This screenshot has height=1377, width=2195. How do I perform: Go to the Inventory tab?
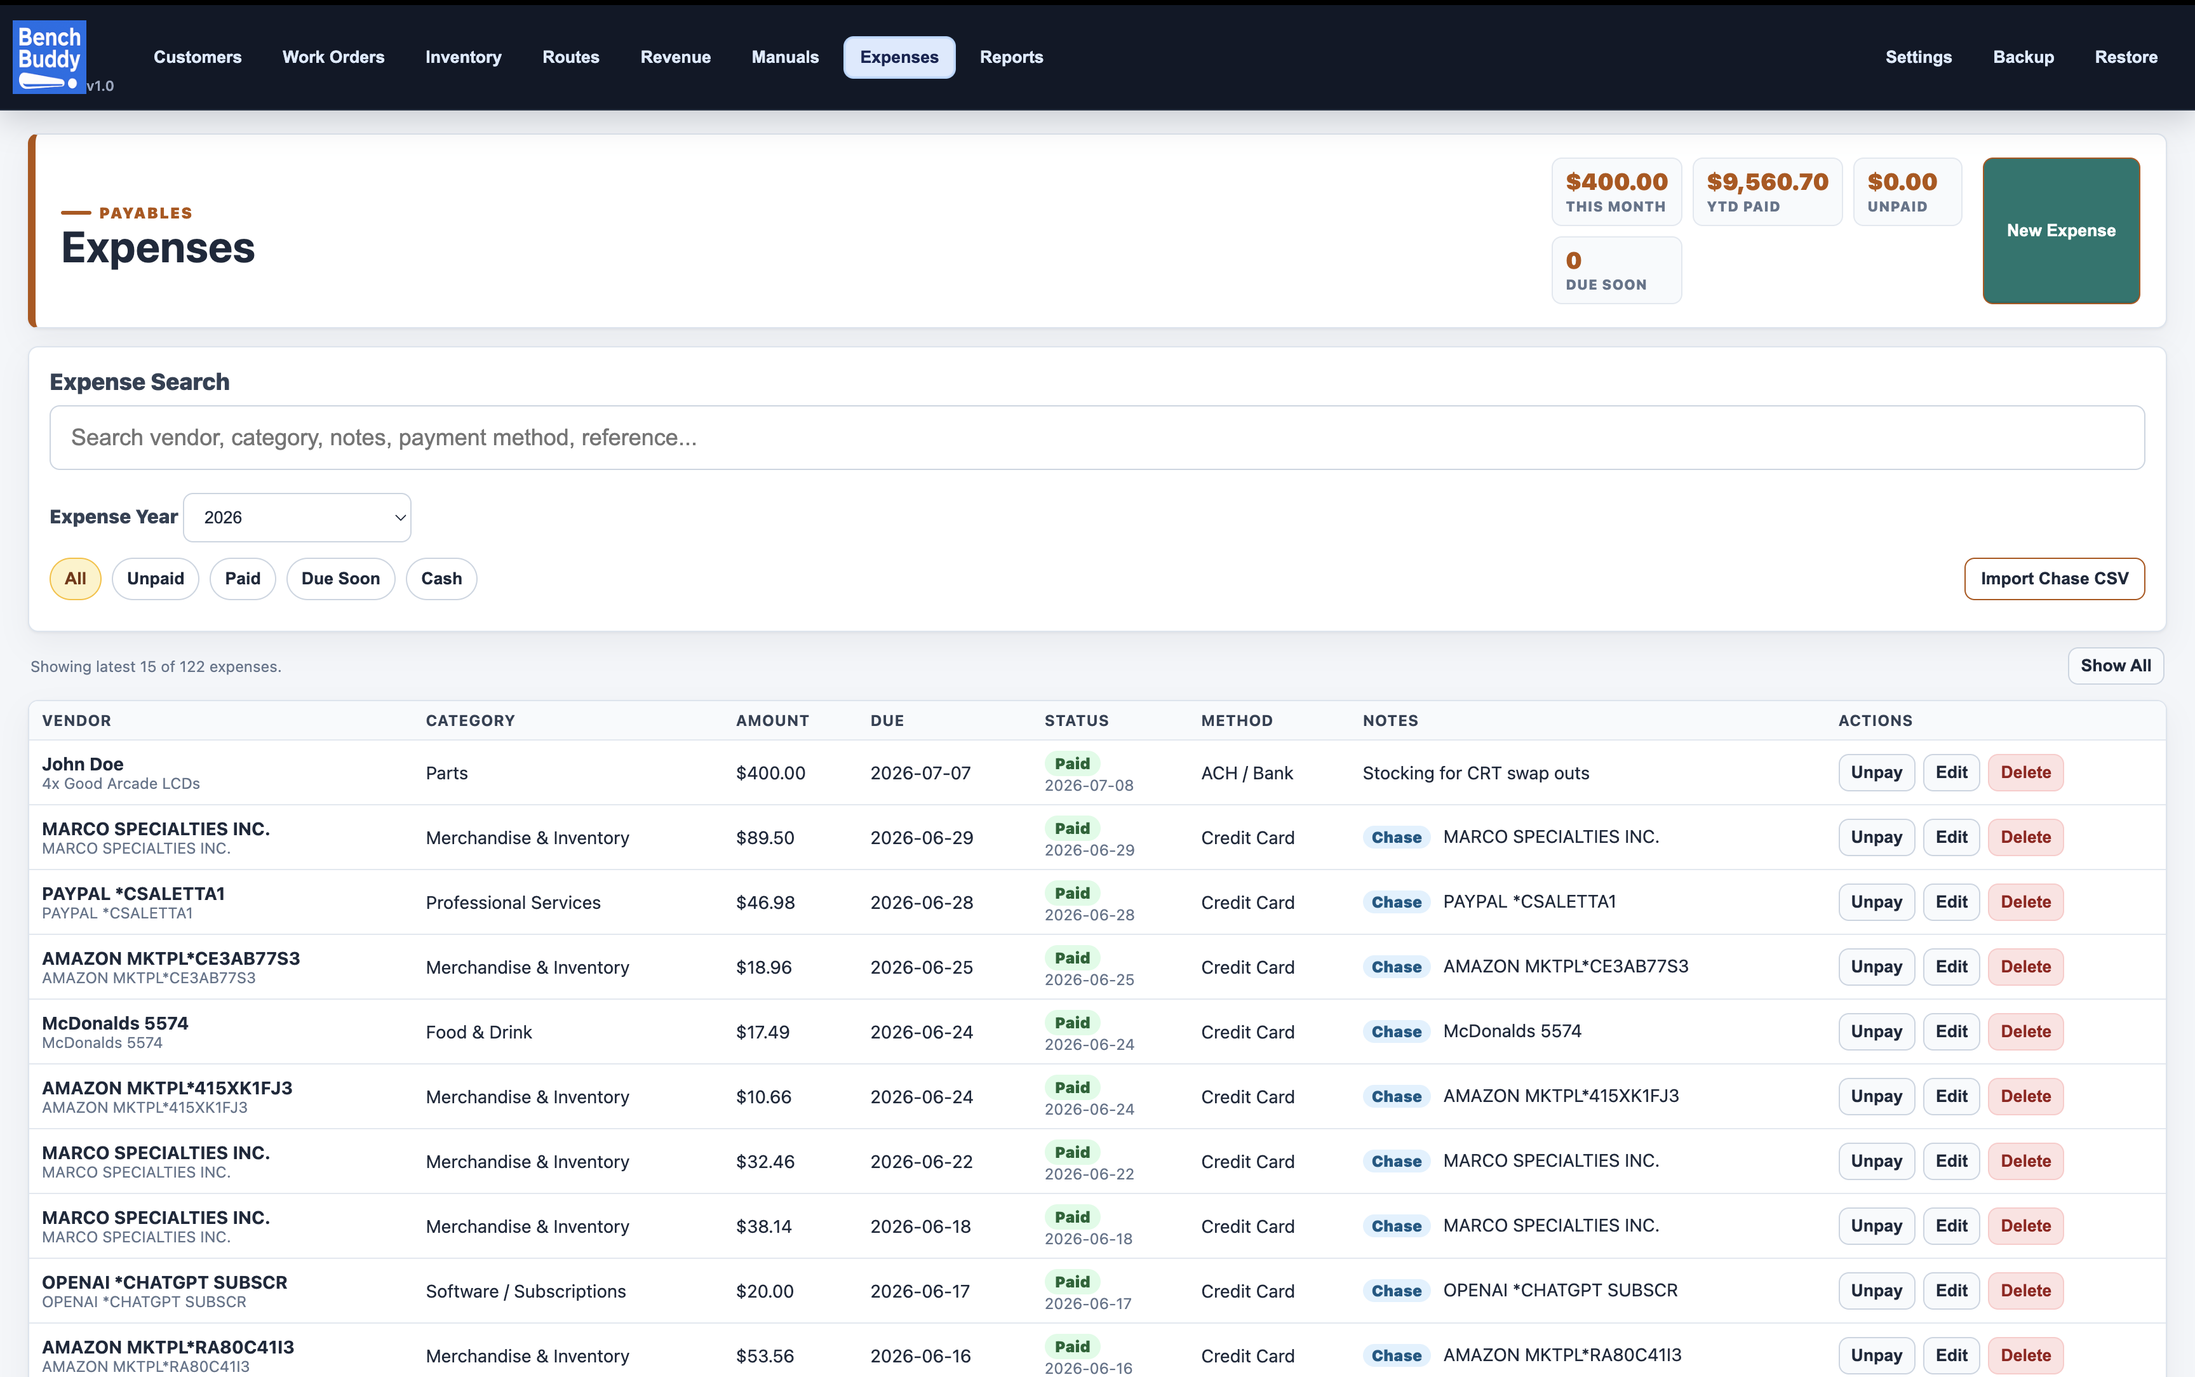coord(464,57)
